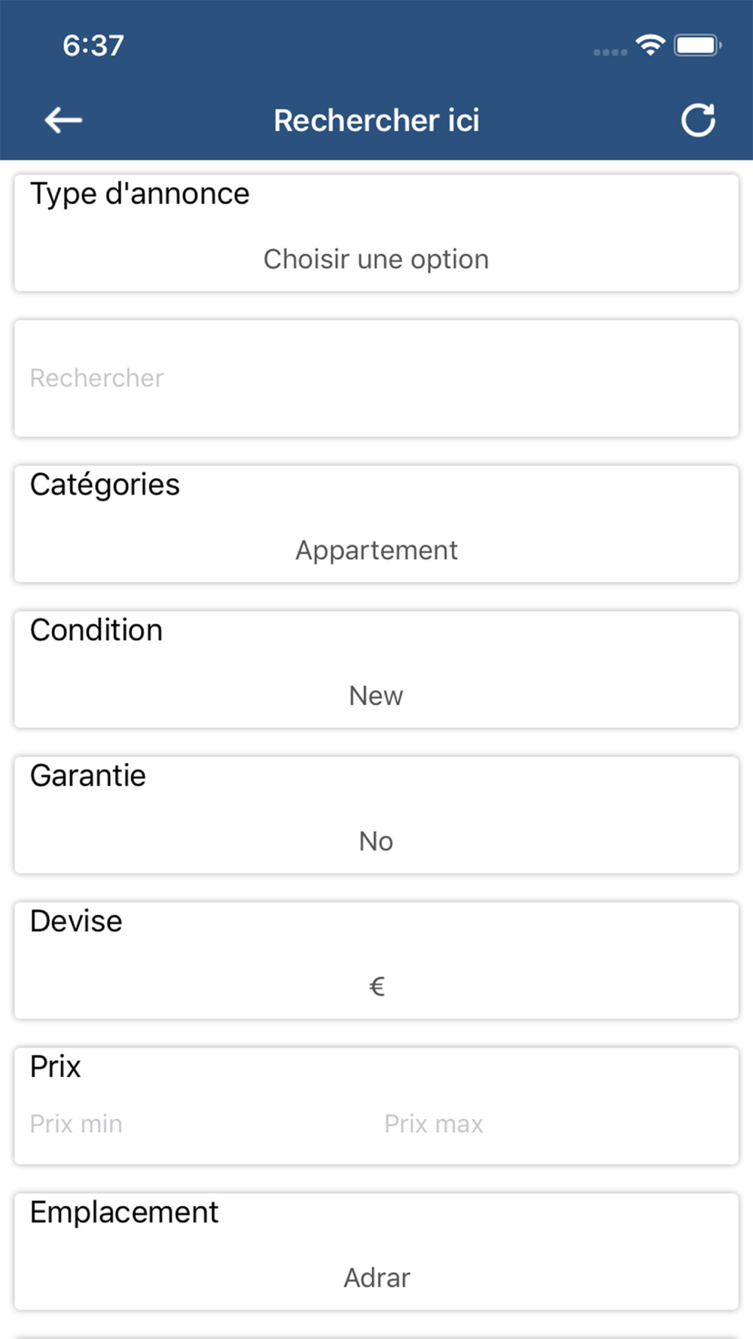The width and height of the screenshot is (753, 1339).
Task: Tap the 6:37 clock in status bar
Action: tap(93, 46)
